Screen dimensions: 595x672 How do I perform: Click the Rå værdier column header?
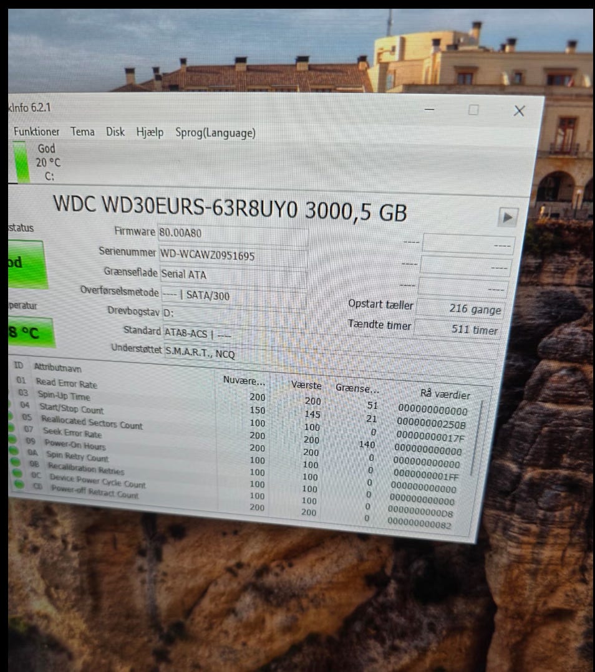(x=445, y=394)
